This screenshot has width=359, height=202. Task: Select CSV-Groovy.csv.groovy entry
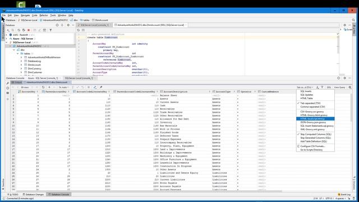pyautogui.click(x=315, y=112)
